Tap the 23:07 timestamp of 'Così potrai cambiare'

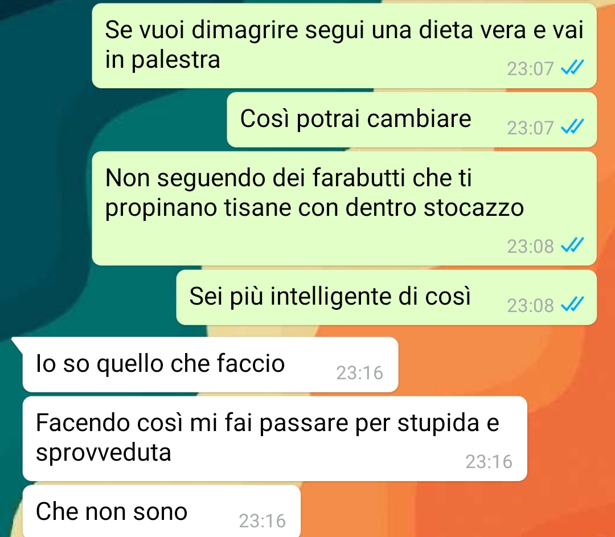pyautogui.click(x=530, y=128)
